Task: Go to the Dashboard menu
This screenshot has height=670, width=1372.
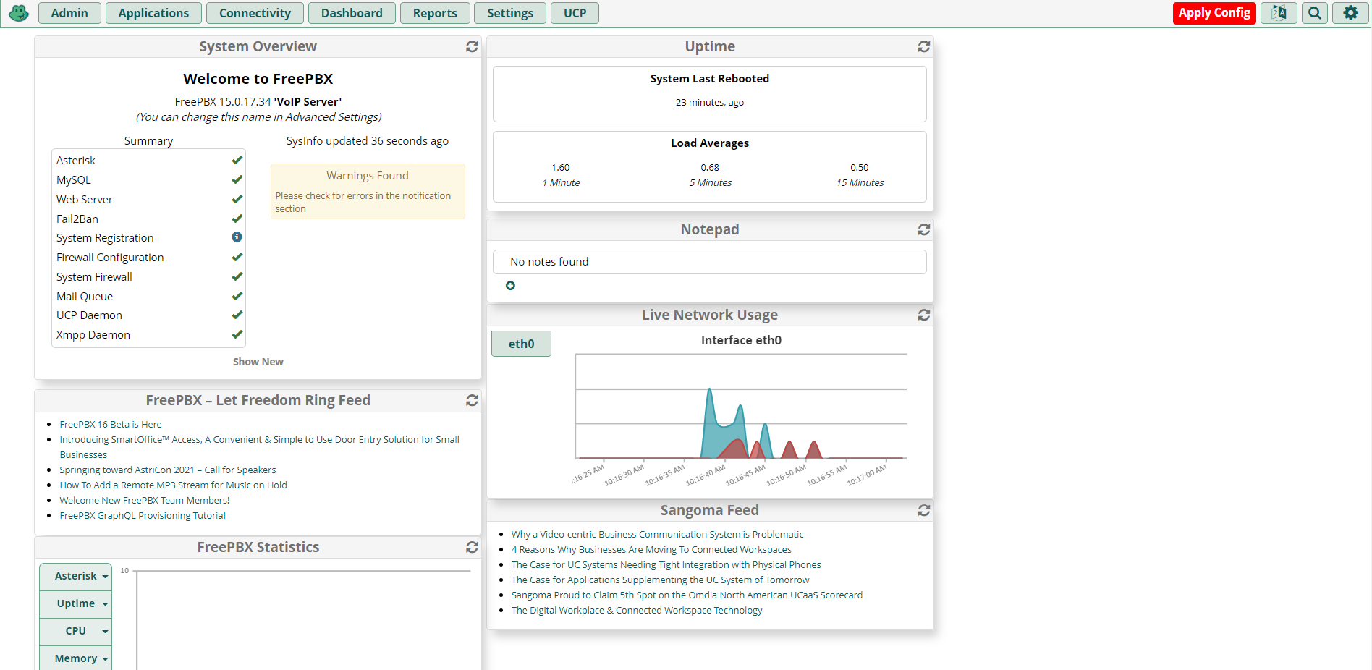Action: pos(352,13)
